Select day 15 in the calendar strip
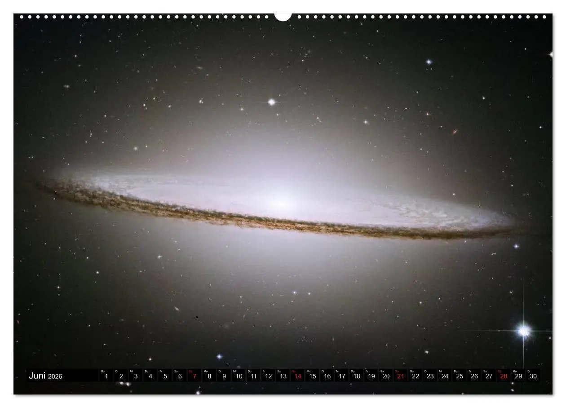The height and width of the screenshot is (408, 566). (313, 376)
